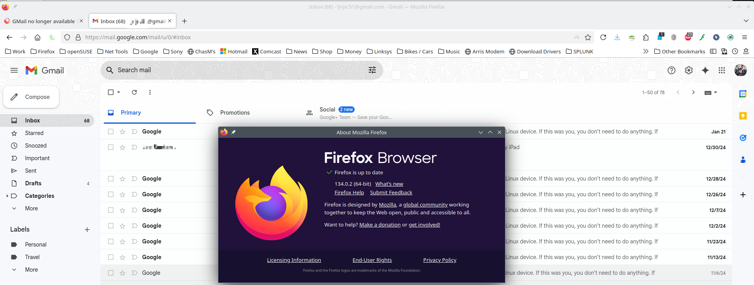Open Licensing Information link

pyautogui.click(x=294, y=260)
